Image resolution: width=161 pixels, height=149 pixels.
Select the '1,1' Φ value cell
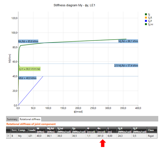(x=91, y=136)
